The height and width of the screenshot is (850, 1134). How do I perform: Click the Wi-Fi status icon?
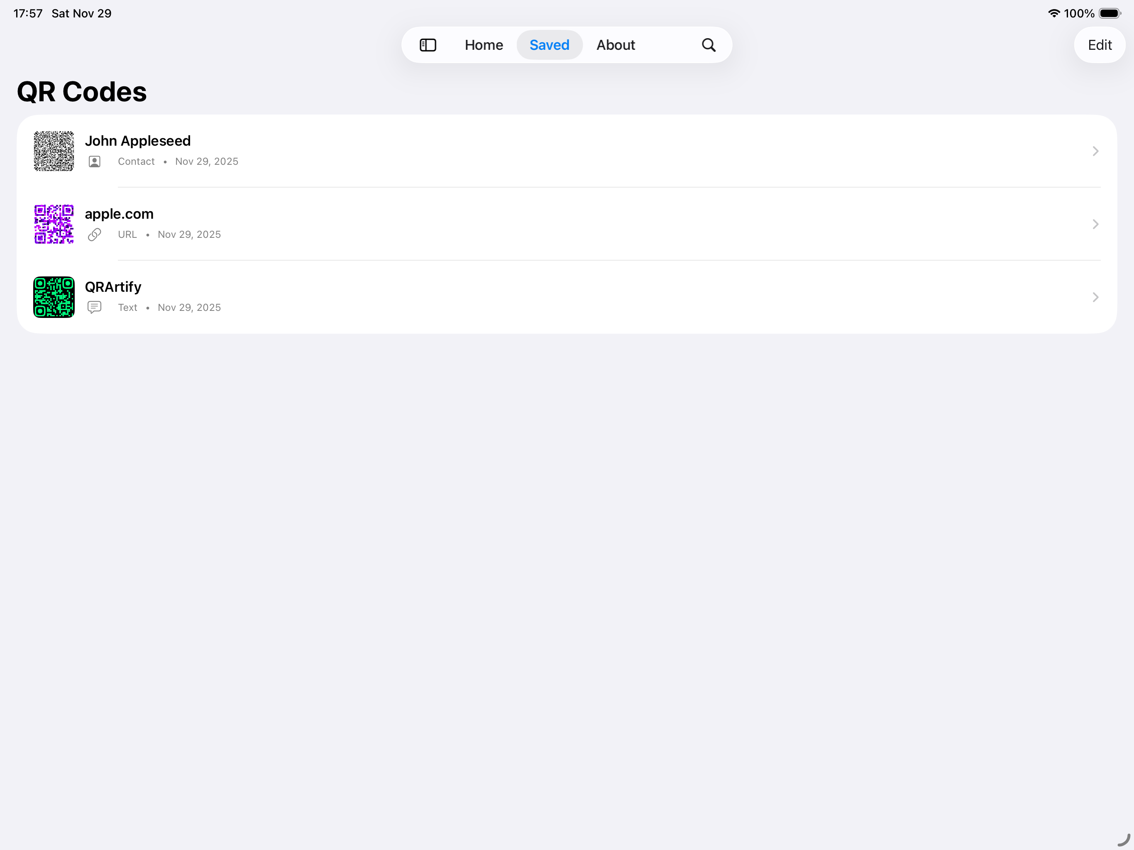[x=1053, y=13]
